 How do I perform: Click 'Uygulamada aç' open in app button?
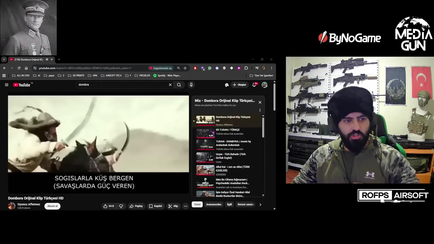tap(161, 68)
